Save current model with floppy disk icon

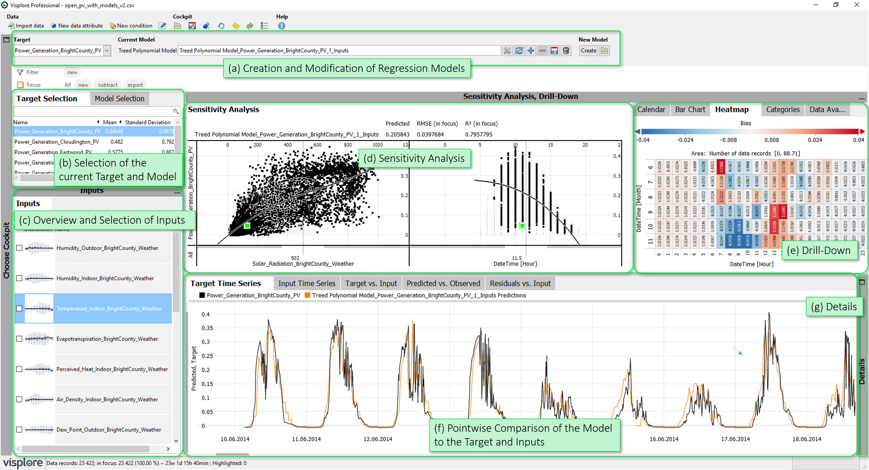click(554, 50)
